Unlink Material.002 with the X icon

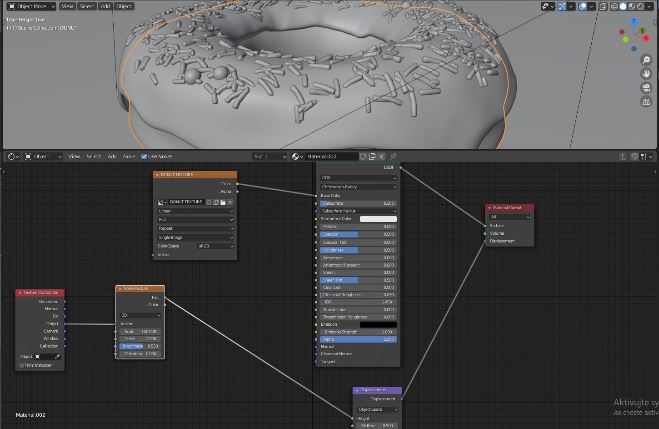[381, 156]
